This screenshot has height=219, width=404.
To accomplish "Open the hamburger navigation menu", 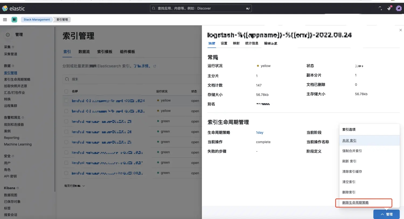I will pos(5,20).
